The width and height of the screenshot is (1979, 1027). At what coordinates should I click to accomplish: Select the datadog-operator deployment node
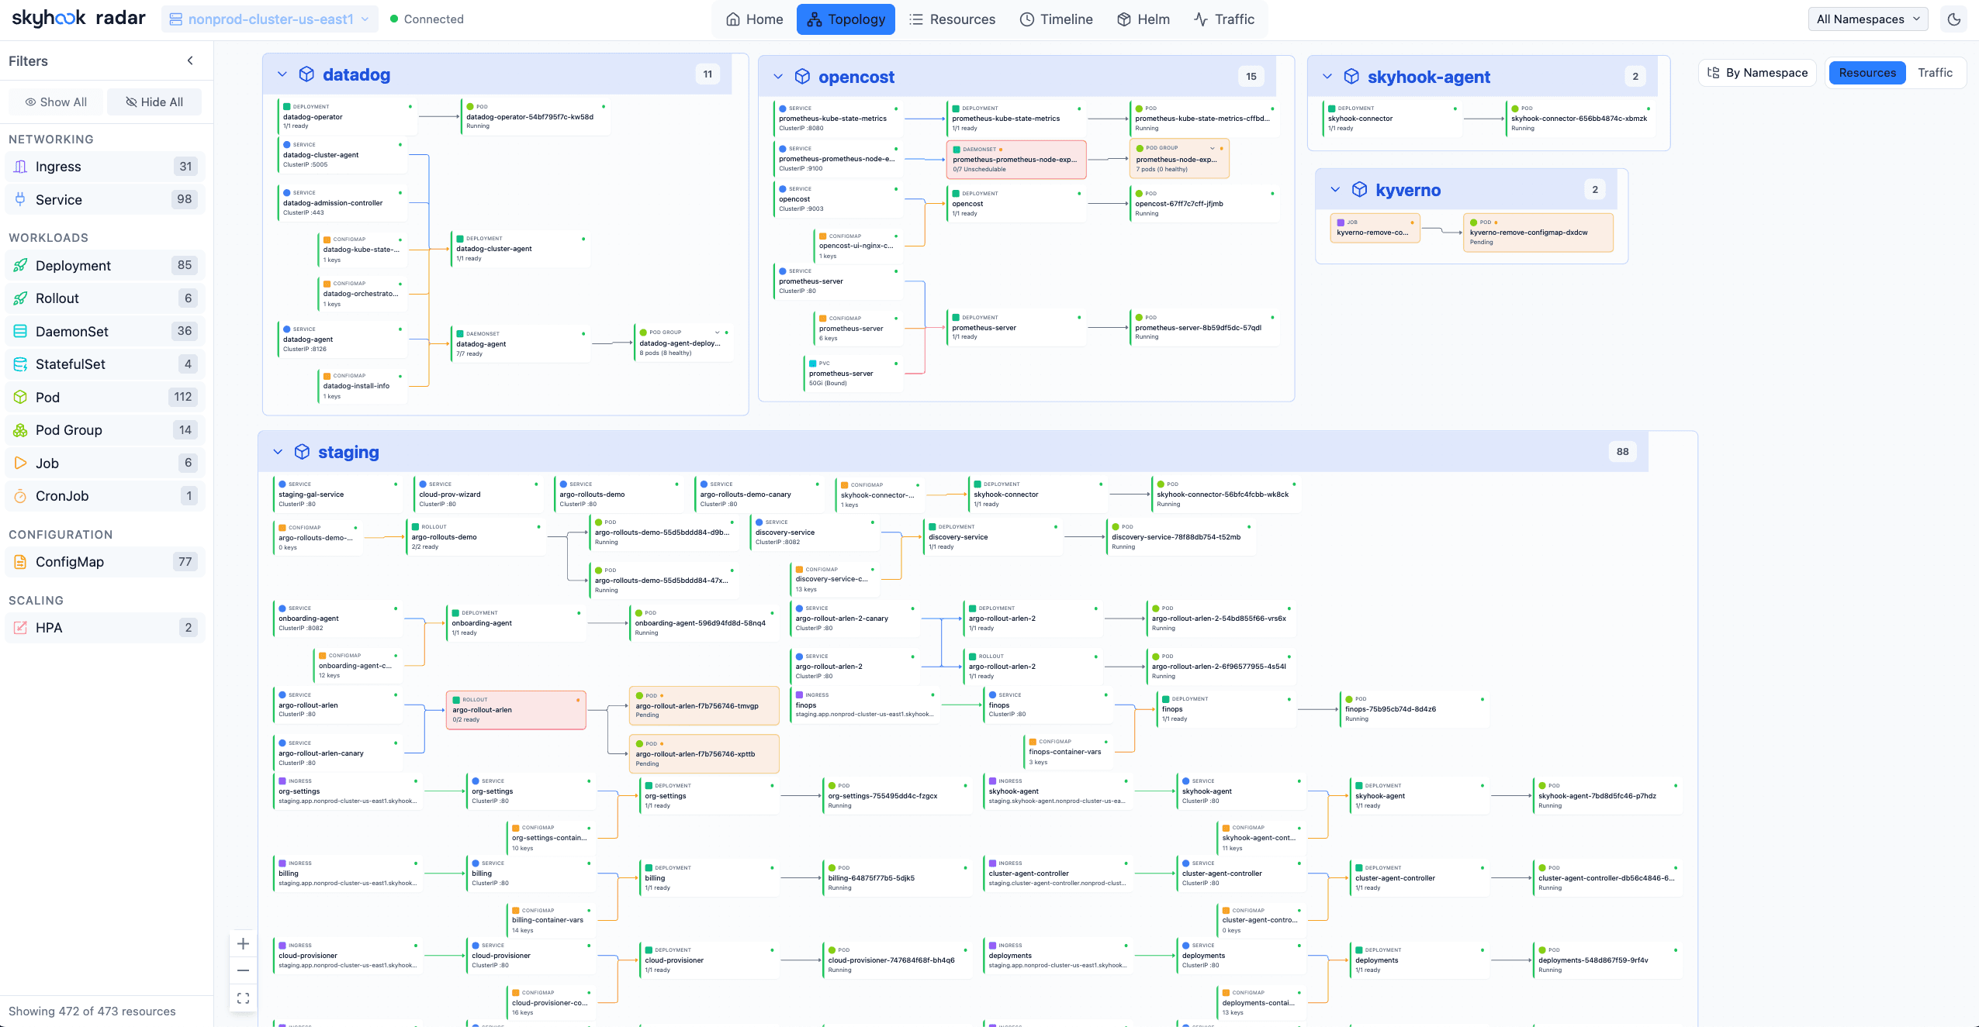pos(348,116)
